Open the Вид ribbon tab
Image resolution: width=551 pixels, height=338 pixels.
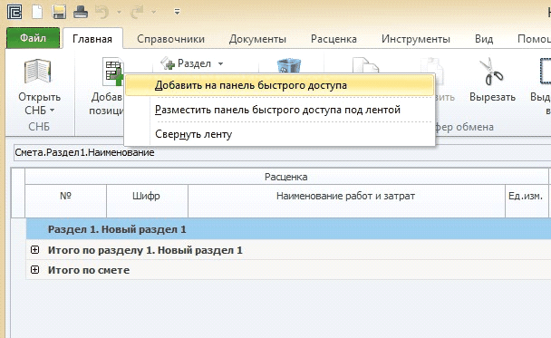(x=484, y=39)
